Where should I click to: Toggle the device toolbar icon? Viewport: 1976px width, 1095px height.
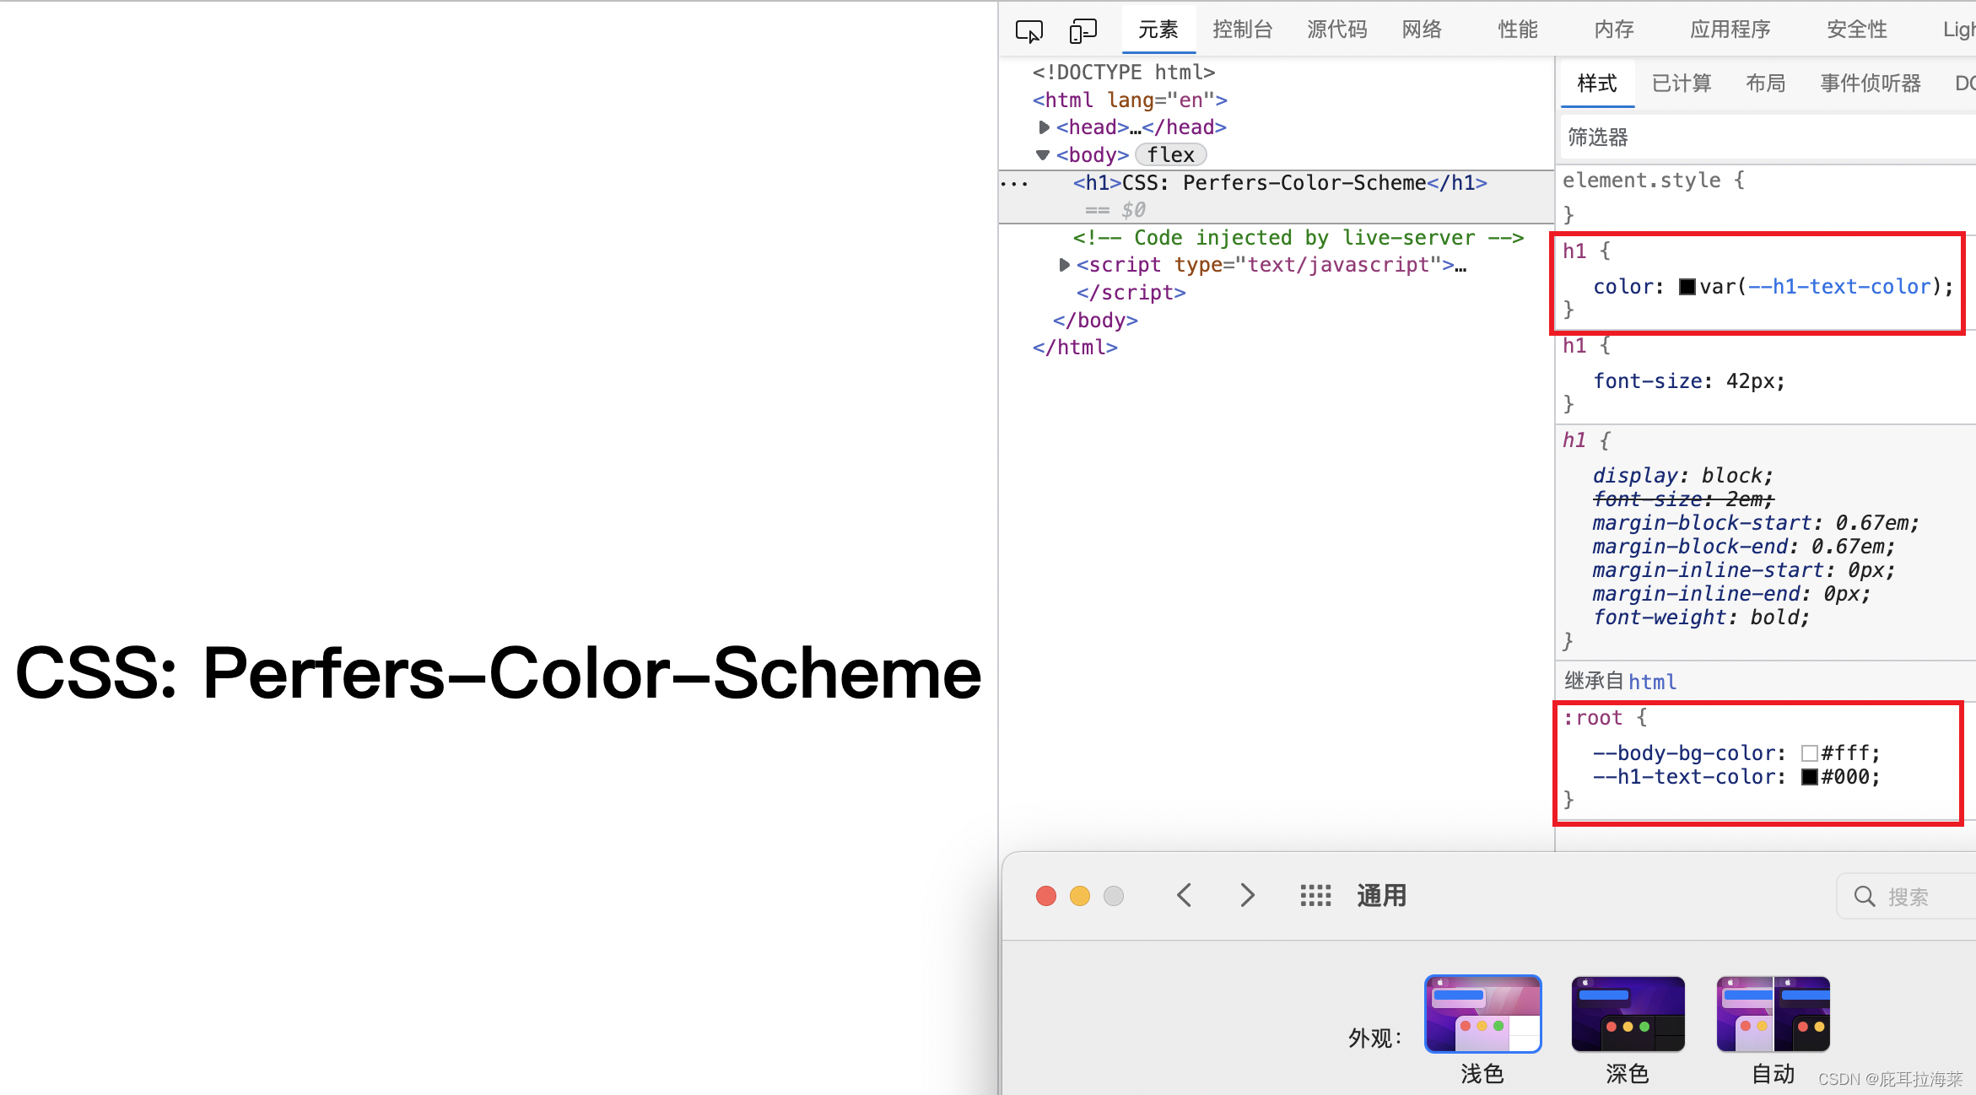[1082, 31]
